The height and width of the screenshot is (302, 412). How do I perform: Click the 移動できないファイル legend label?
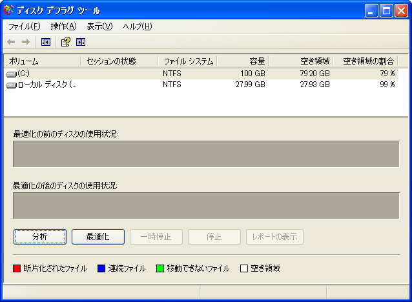pyautogui.click(x=198, y=268)
